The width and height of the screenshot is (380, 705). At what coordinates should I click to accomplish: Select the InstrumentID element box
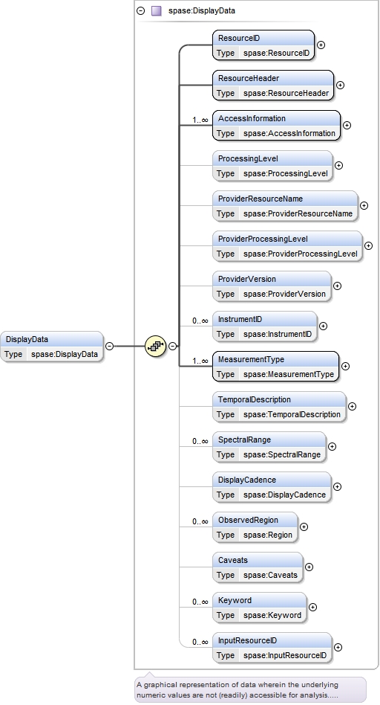pyautogui.click(x=265, y=326)
